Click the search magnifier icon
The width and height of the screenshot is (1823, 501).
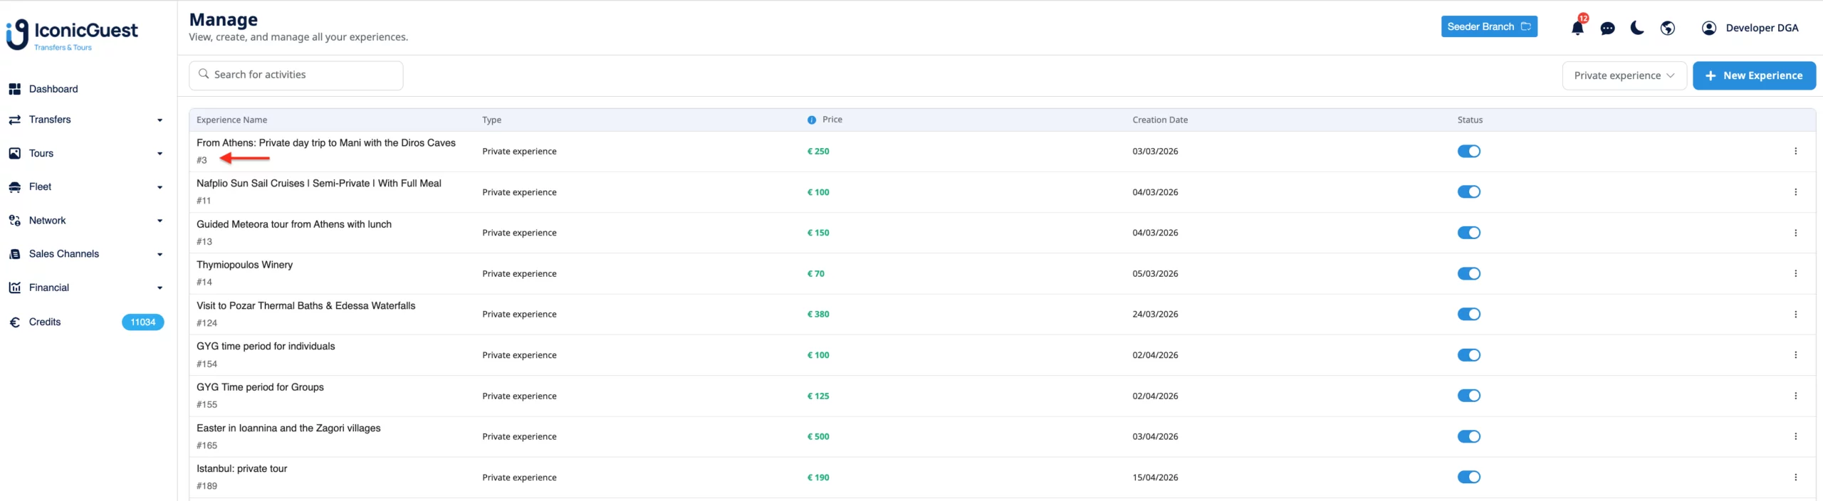point(204,74)
